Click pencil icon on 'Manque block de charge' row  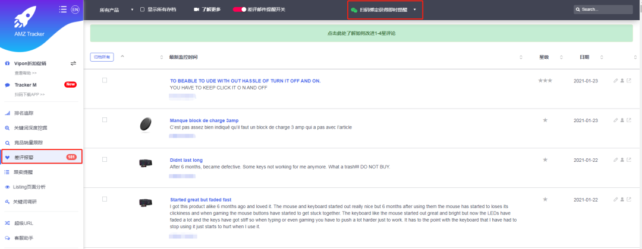coord(615,120)
